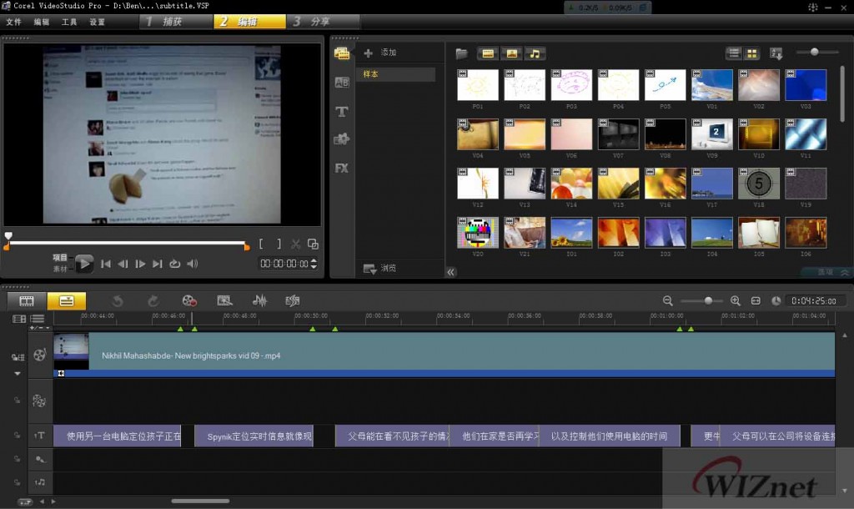Open the FX filter library

click(x=341, y=168)
